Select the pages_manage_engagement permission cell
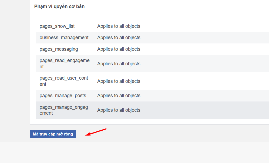Viewport: 269px width, 163px height. 64,110
